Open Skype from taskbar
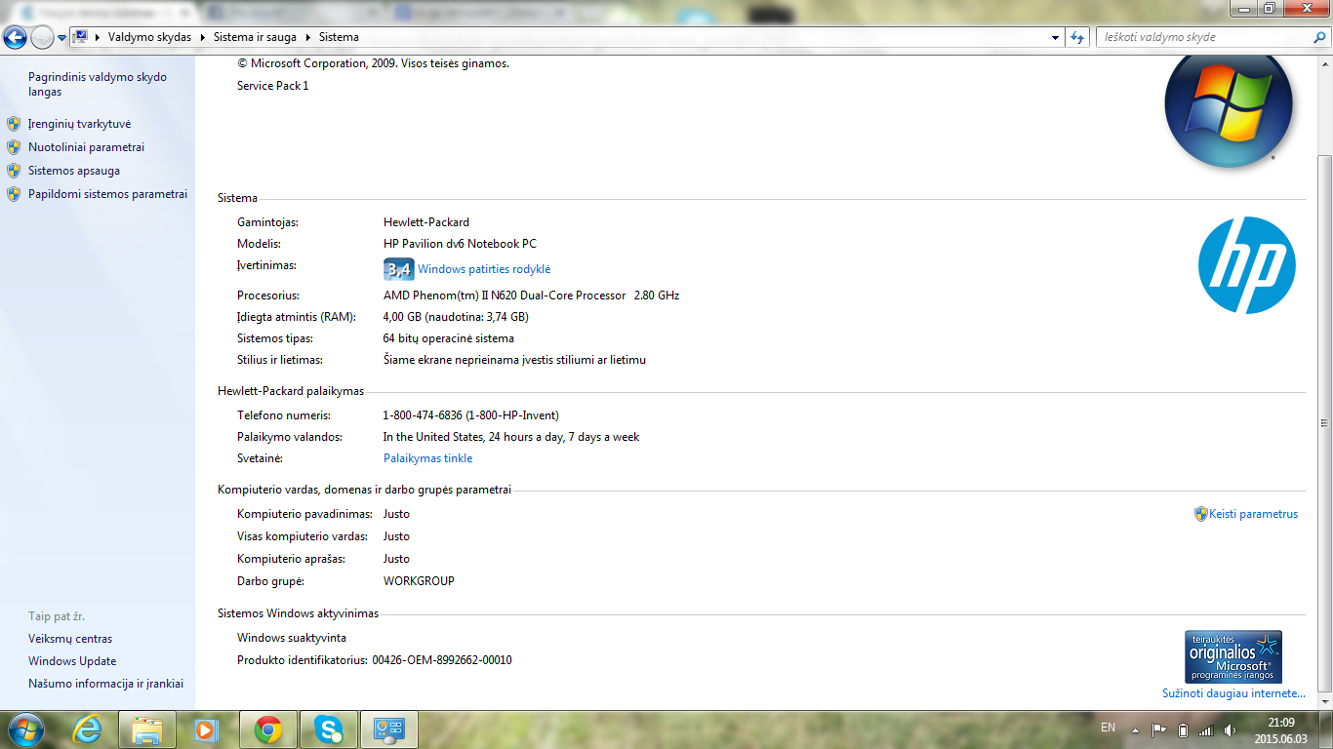 [x=329, y=729]
